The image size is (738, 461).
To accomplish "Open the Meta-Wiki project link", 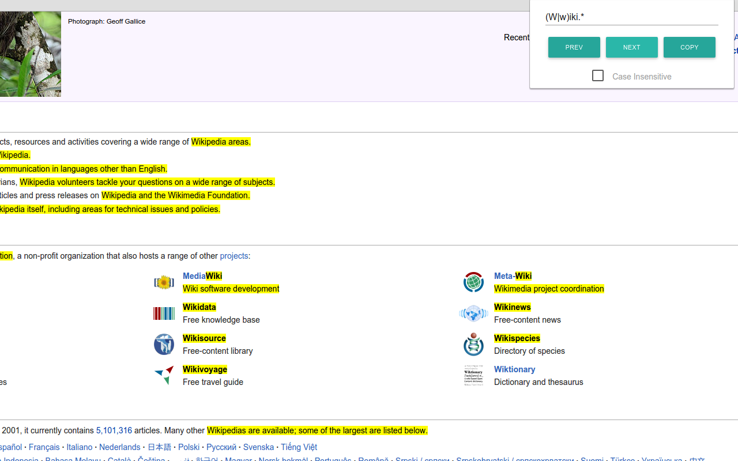I will [x=513, y=276].
